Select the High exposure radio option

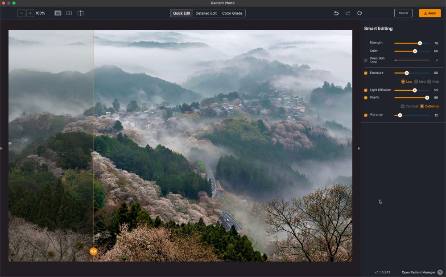click(x=429, y=82)
